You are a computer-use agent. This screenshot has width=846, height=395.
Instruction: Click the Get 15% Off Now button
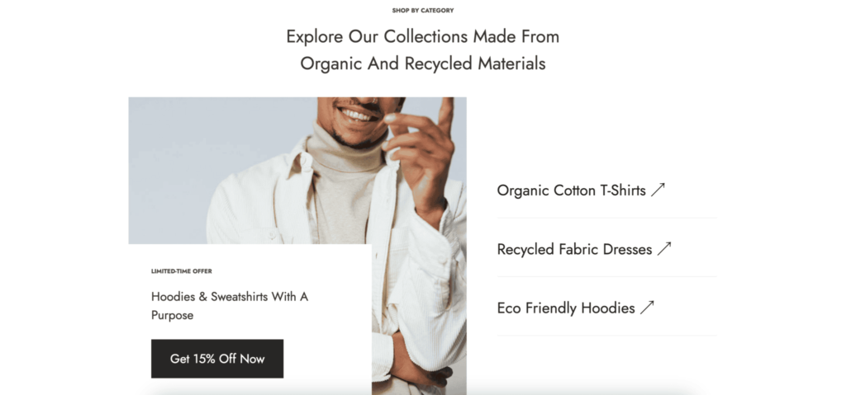coord(217,359)
